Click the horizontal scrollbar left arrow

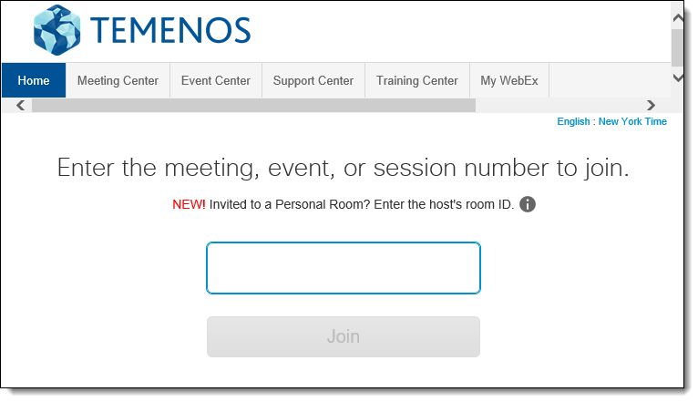pos(20,106)
